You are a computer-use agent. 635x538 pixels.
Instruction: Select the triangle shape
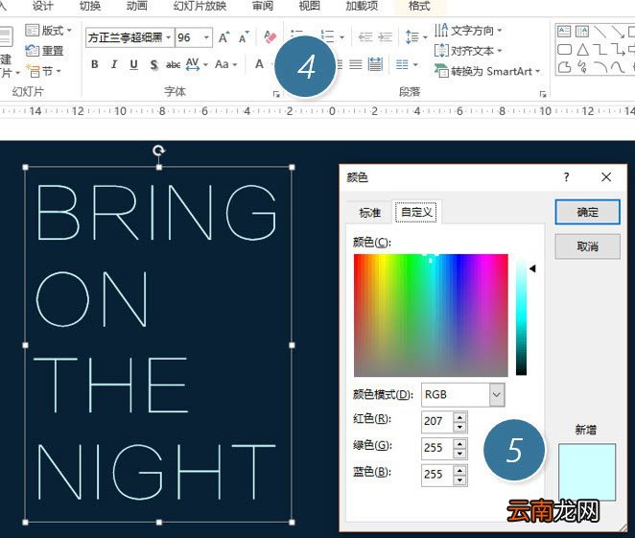coord(583,49)
